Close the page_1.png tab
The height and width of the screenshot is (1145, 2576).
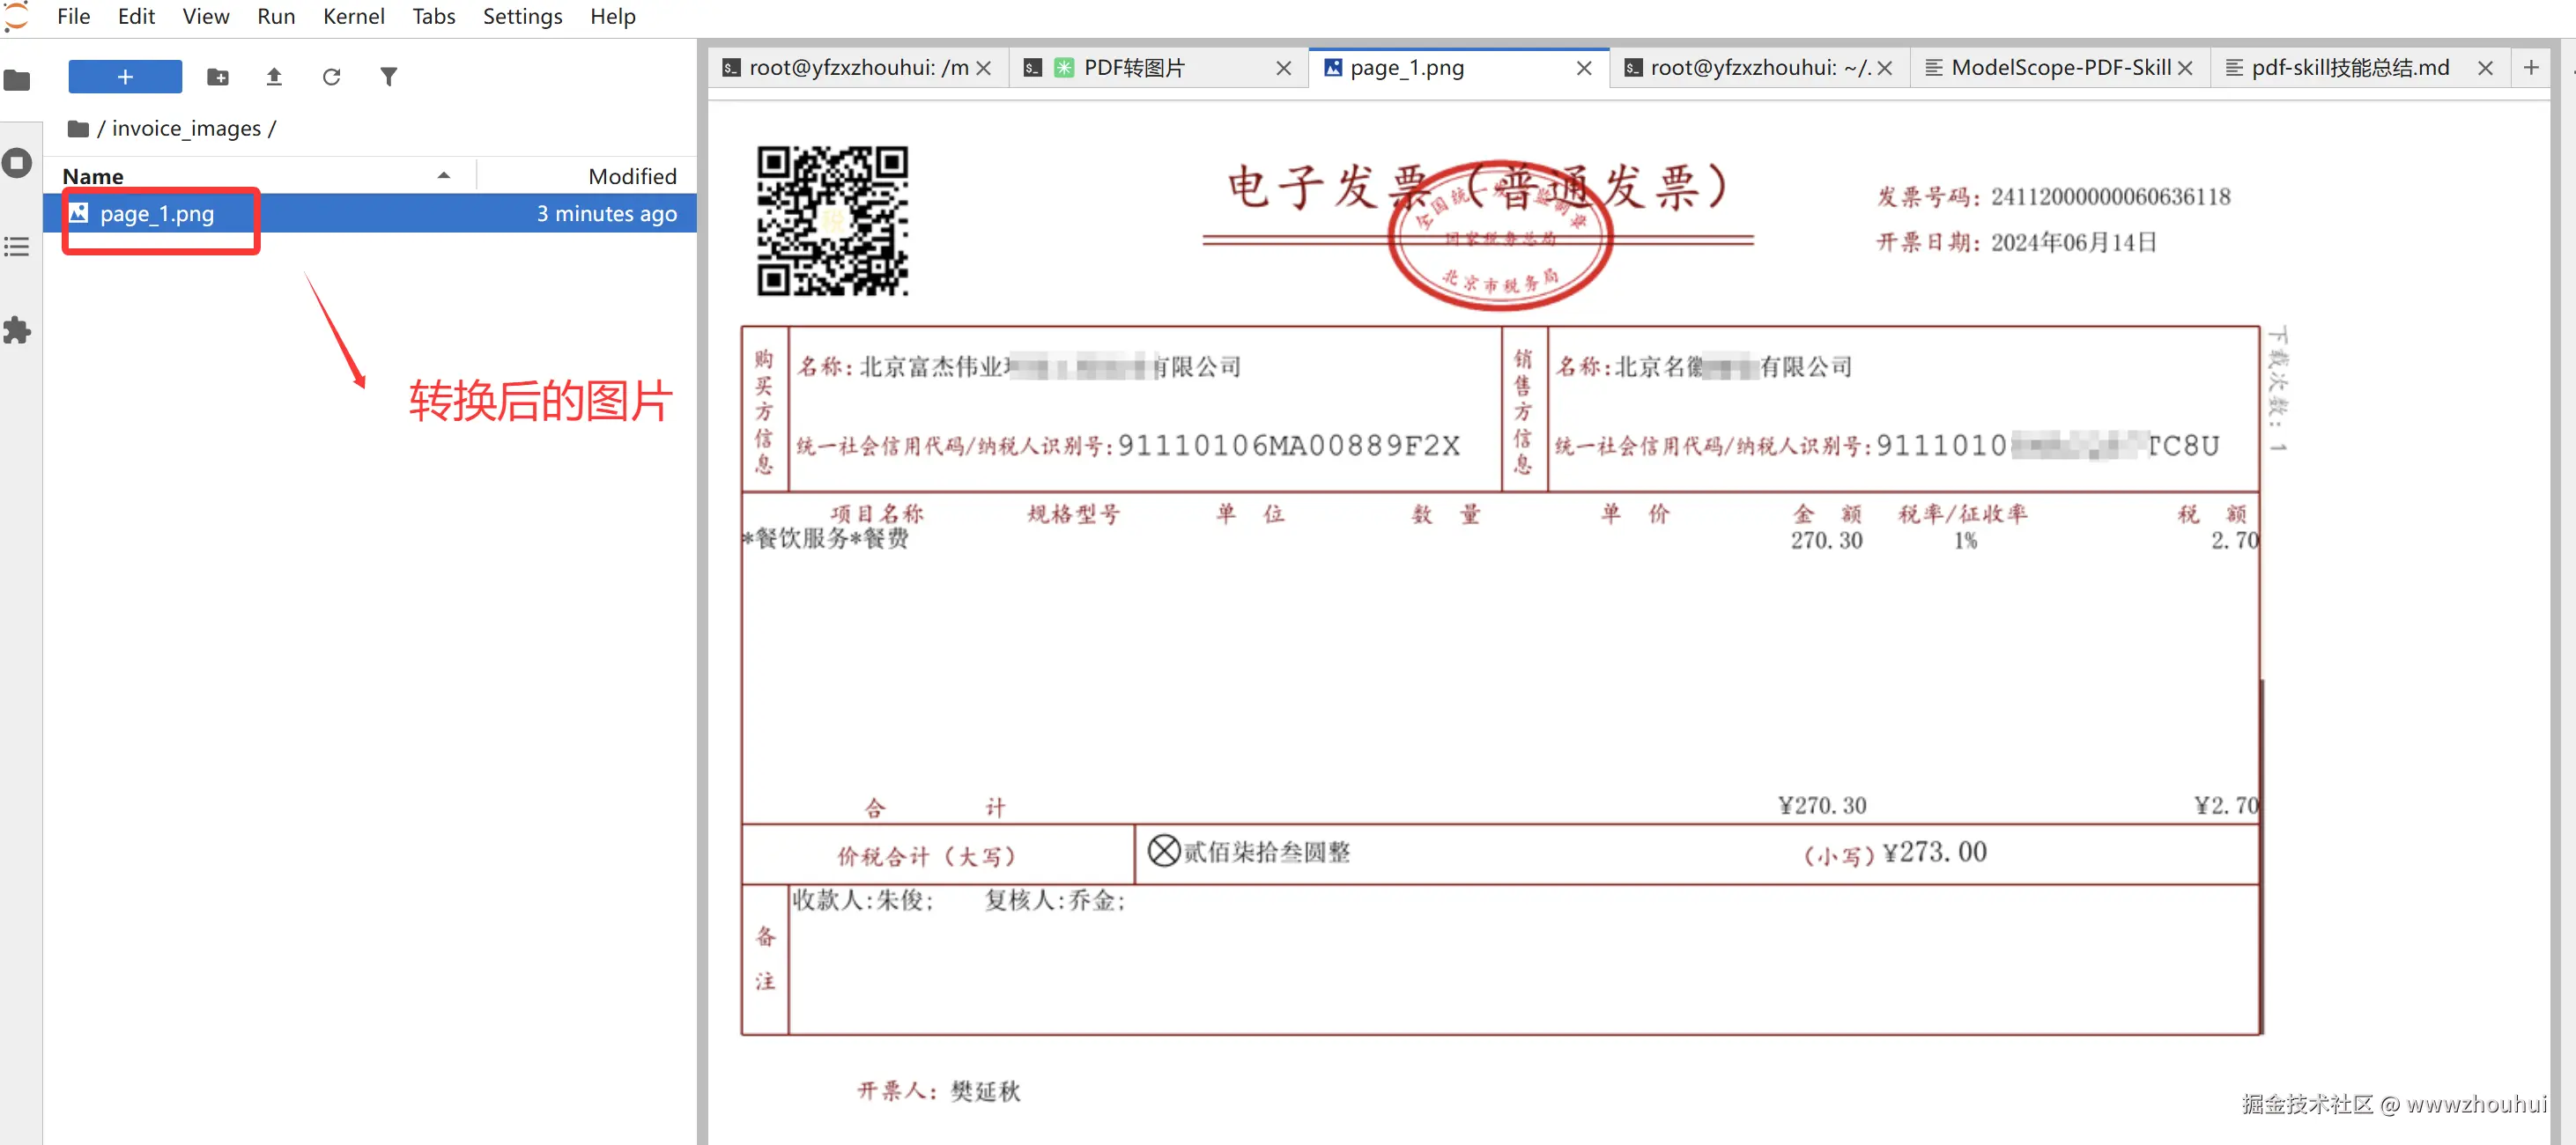(1583, 68)
